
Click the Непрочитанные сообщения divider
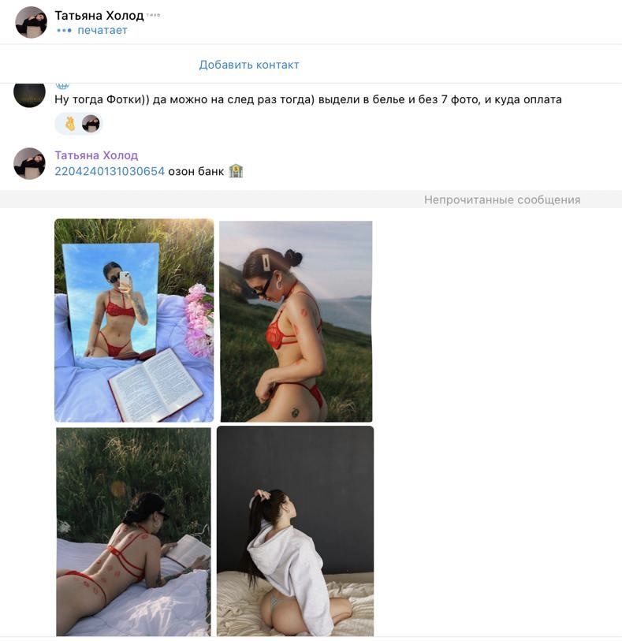[311, 199]
